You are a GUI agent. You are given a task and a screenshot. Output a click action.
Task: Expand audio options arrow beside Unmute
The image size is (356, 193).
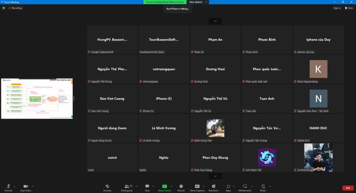[x=14, y=186]
